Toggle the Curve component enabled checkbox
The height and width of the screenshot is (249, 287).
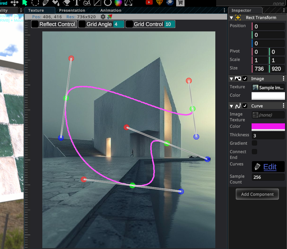point(245,106)
